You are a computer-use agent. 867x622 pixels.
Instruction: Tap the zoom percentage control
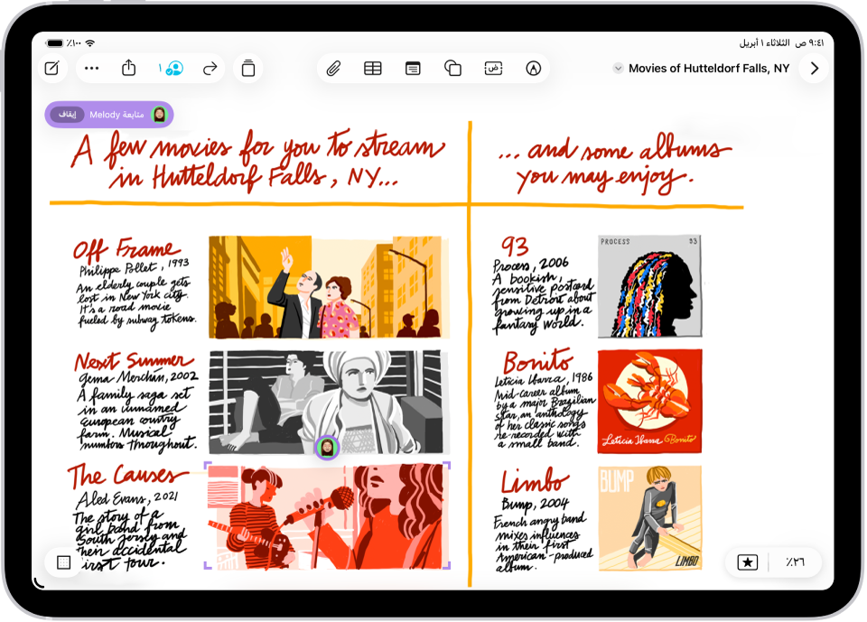click(795, 562)
